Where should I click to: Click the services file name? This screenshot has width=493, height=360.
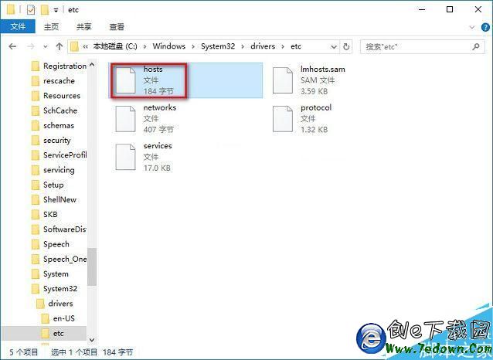(158, 146)
